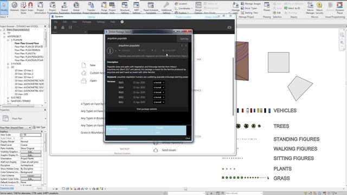Open Project Units in the ribbon
Viewport: 347px width, 195px height.
112,8
